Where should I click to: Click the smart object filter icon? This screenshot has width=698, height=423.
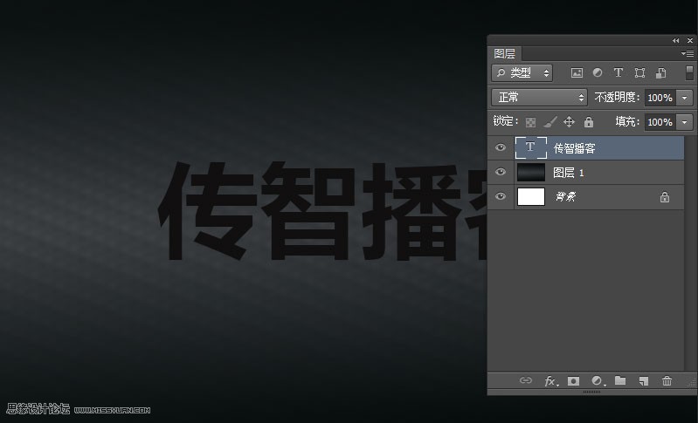(660, 73)
